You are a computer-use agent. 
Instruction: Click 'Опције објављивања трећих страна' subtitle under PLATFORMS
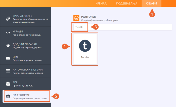(100, 20)
